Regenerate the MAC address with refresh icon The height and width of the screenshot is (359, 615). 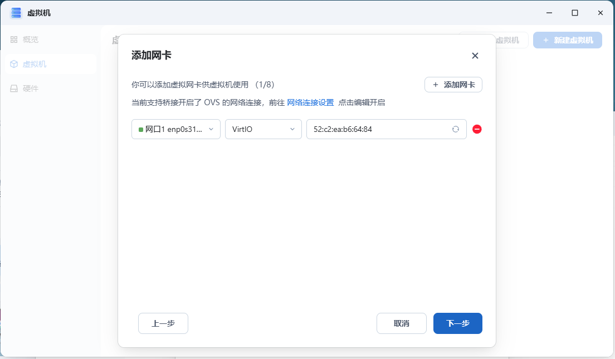point(455,129)
